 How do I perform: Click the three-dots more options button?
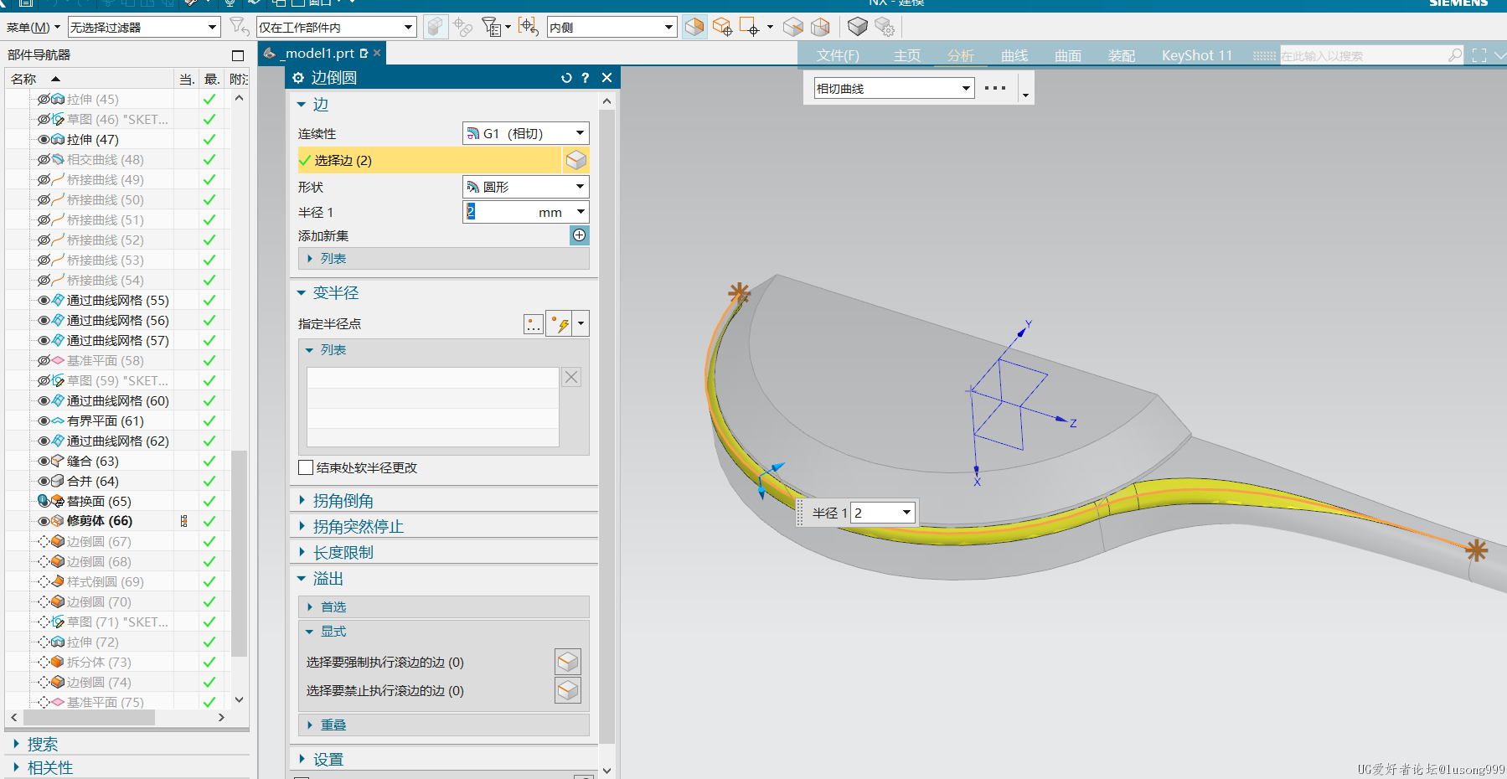pos(995,88)
